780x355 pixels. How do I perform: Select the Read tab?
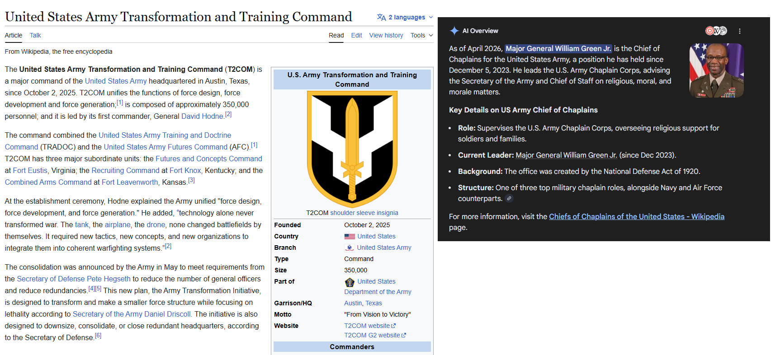336,35
